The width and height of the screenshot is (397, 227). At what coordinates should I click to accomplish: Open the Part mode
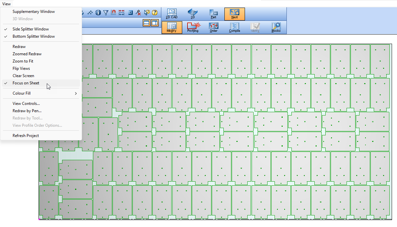[213, 14]
